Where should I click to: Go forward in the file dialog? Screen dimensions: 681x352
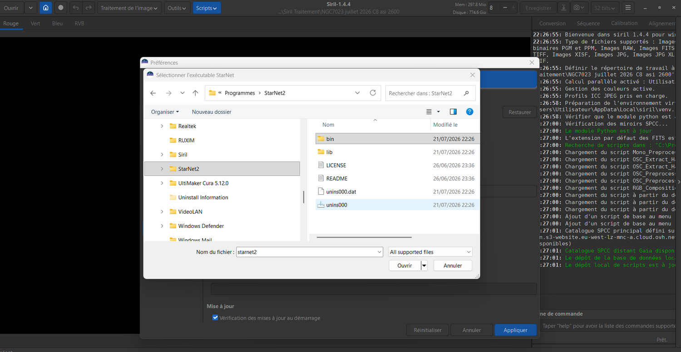click(x=168, y=93)
